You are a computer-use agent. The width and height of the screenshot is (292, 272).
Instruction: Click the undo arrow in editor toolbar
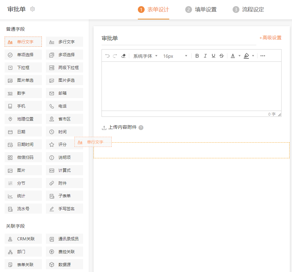[x=107, y=56]
